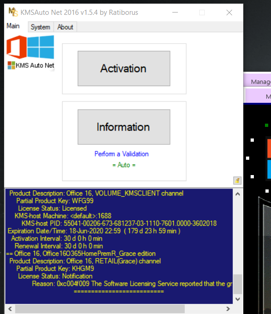This screenshot has width=271, height=314.
Task: Follow the Perform a Validation link
Action: (x=121, y=154)
